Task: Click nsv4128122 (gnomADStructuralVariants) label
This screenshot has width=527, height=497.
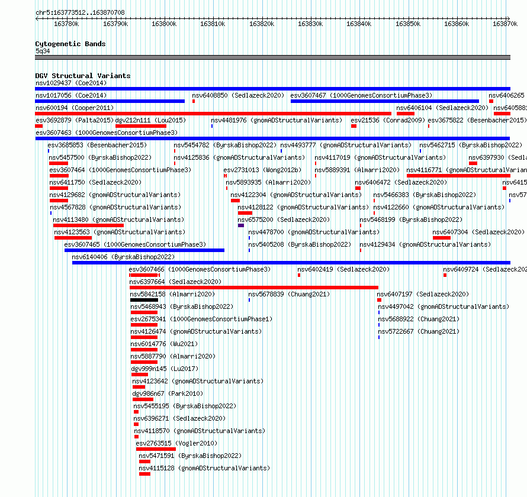Action: (303, 207)
